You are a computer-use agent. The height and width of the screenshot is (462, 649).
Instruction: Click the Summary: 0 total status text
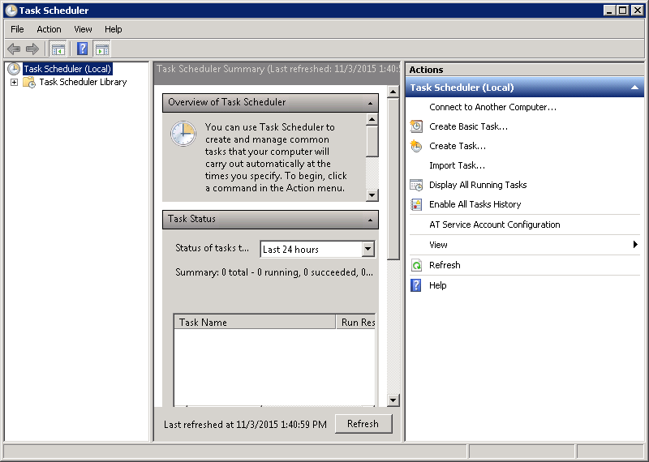coord(274,272)
